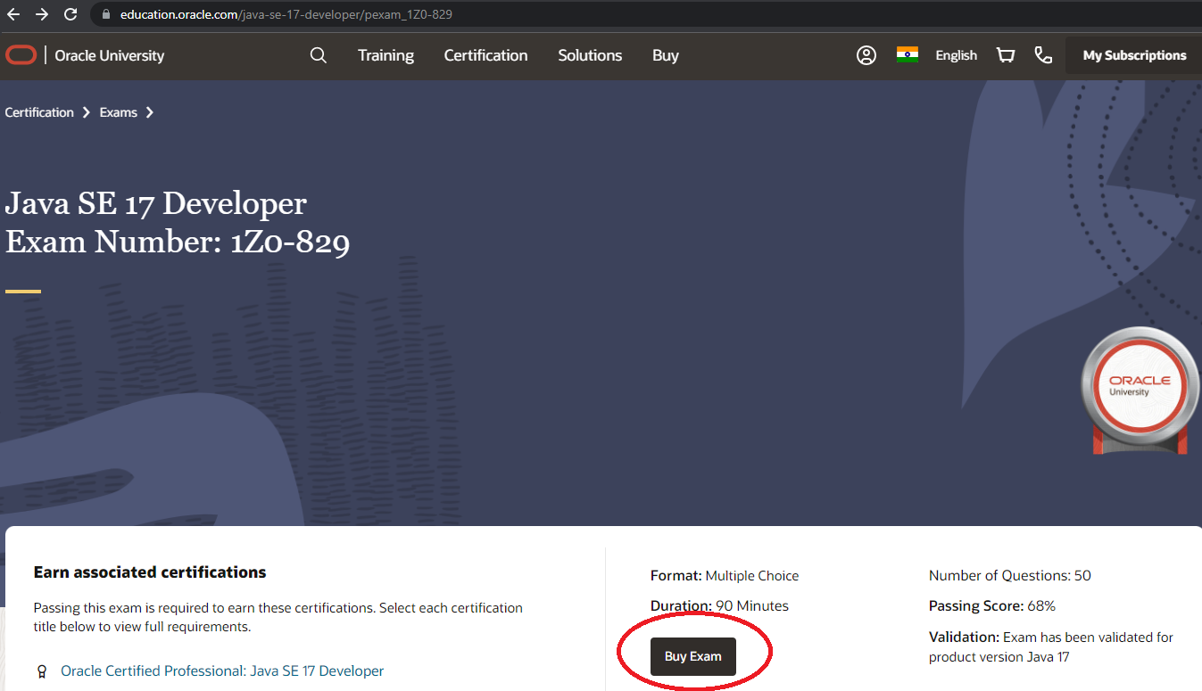Click 'Duration: 90 Minutes' text
This screenshot has height=691, width=1202.
719,606
